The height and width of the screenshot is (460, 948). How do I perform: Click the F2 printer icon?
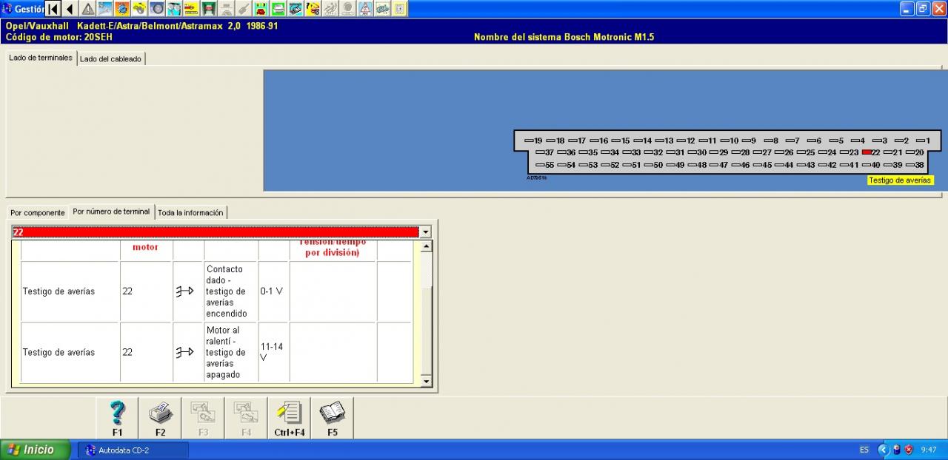pos(160,418)
